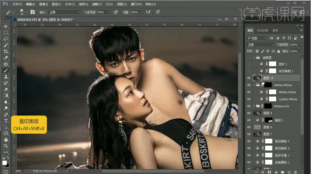This screenshot has width=311, height=174.
Task: Expand the Enhance Iris group
Action: click(x=254, y=106)
